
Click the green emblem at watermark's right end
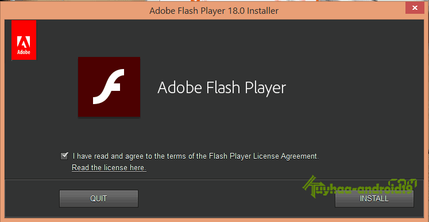409,185
